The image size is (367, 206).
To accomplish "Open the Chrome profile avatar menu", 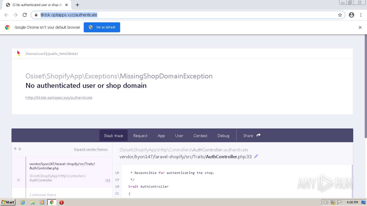I will 352,15.
